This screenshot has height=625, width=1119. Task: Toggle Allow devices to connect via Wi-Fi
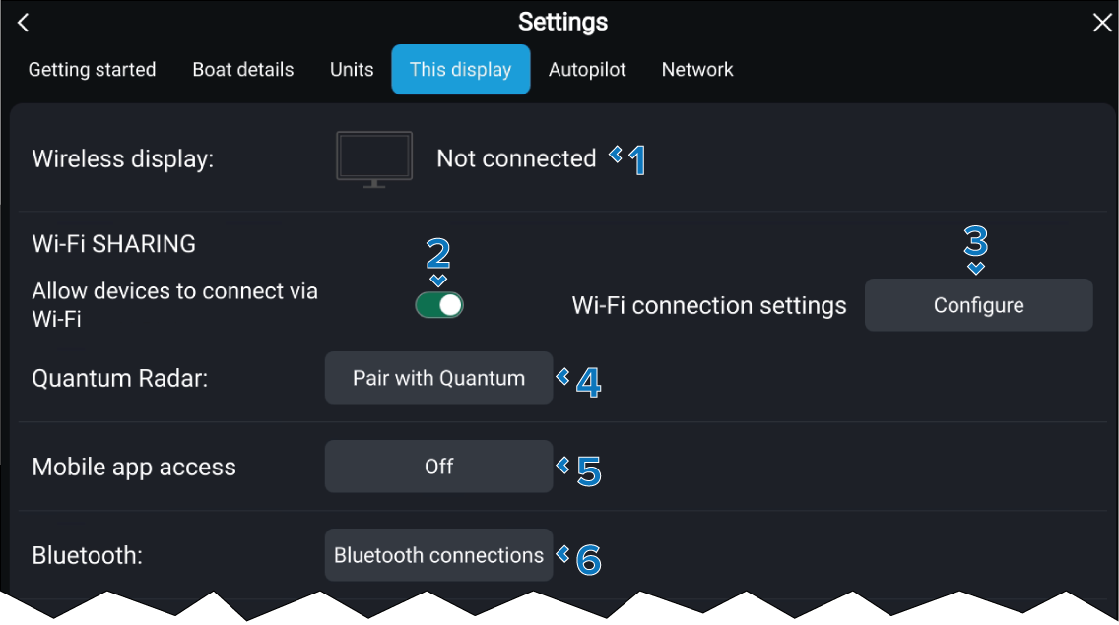click(439, 305)
